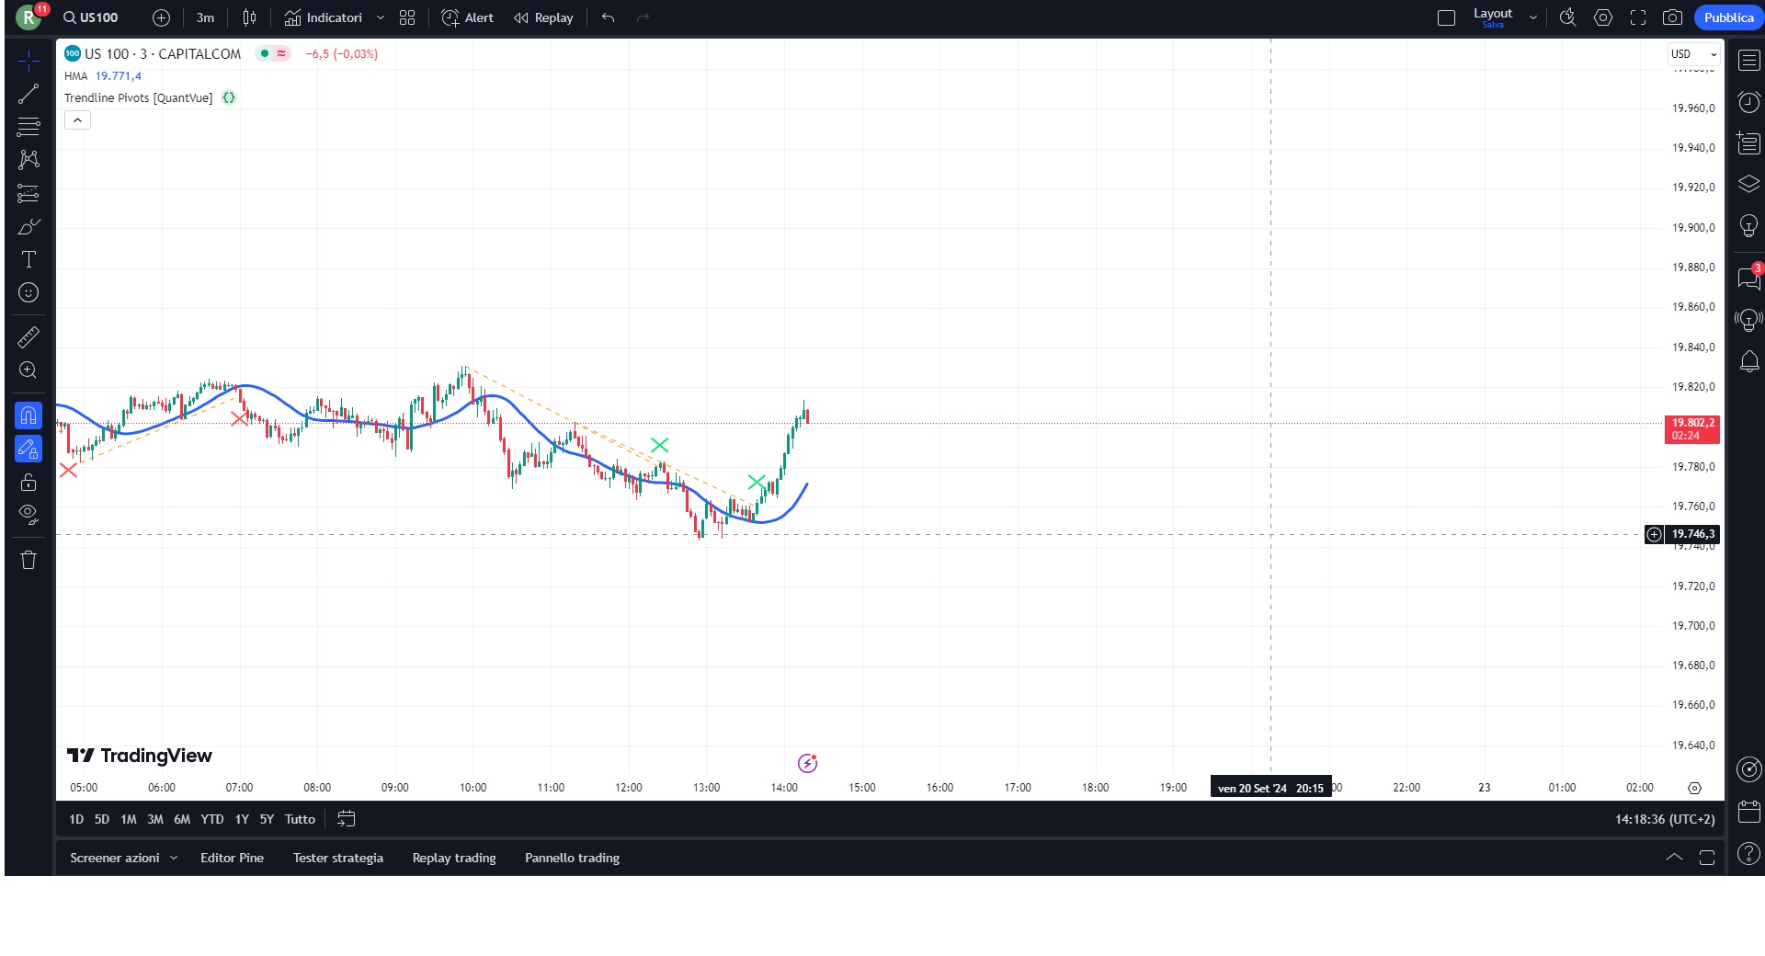This screenshot has height=956, width=1765.
Task: Take a chart snapshot
Action: [1673, 17]
